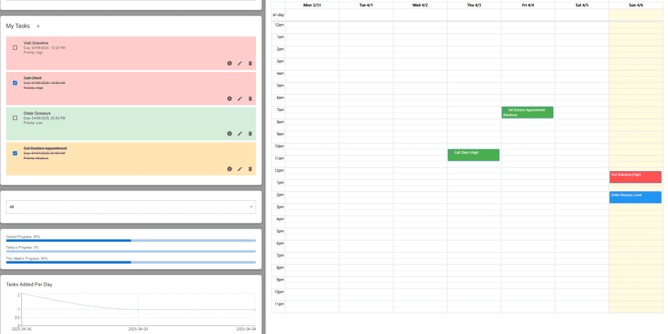Viewport: 668px width, 334px height.
Task: Click the Order Grocerys task title
Action: tap(37, 113)
